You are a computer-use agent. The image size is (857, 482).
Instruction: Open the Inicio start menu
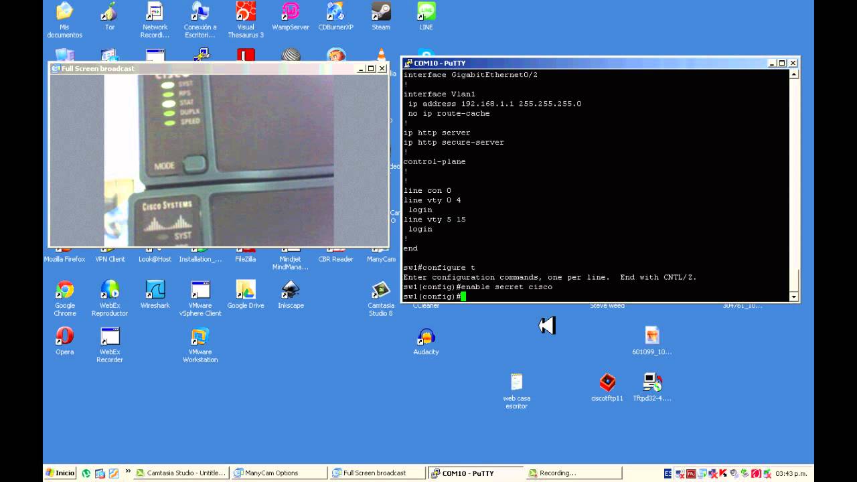60,473
